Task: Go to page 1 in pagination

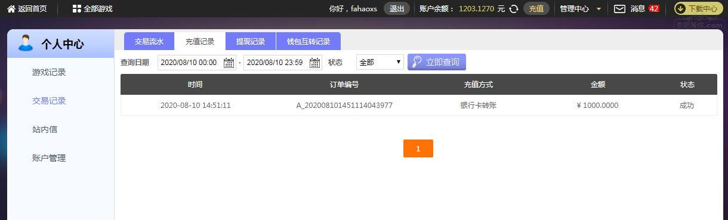Action: pos(418,148)
